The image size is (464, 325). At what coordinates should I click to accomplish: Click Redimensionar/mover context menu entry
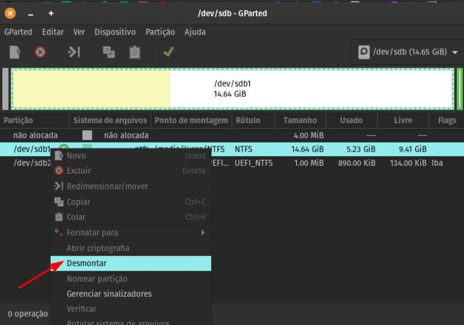coord(107,186)
